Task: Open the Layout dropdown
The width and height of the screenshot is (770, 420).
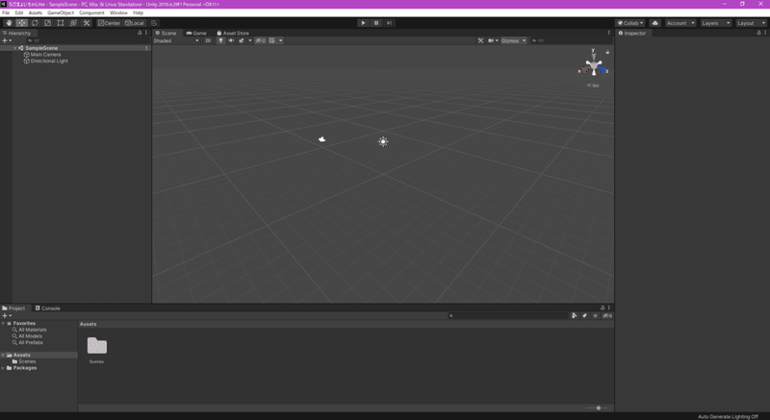Action: (751, 23)
